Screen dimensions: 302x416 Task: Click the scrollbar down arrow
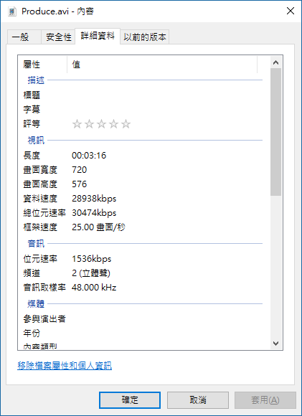[275, 344]
